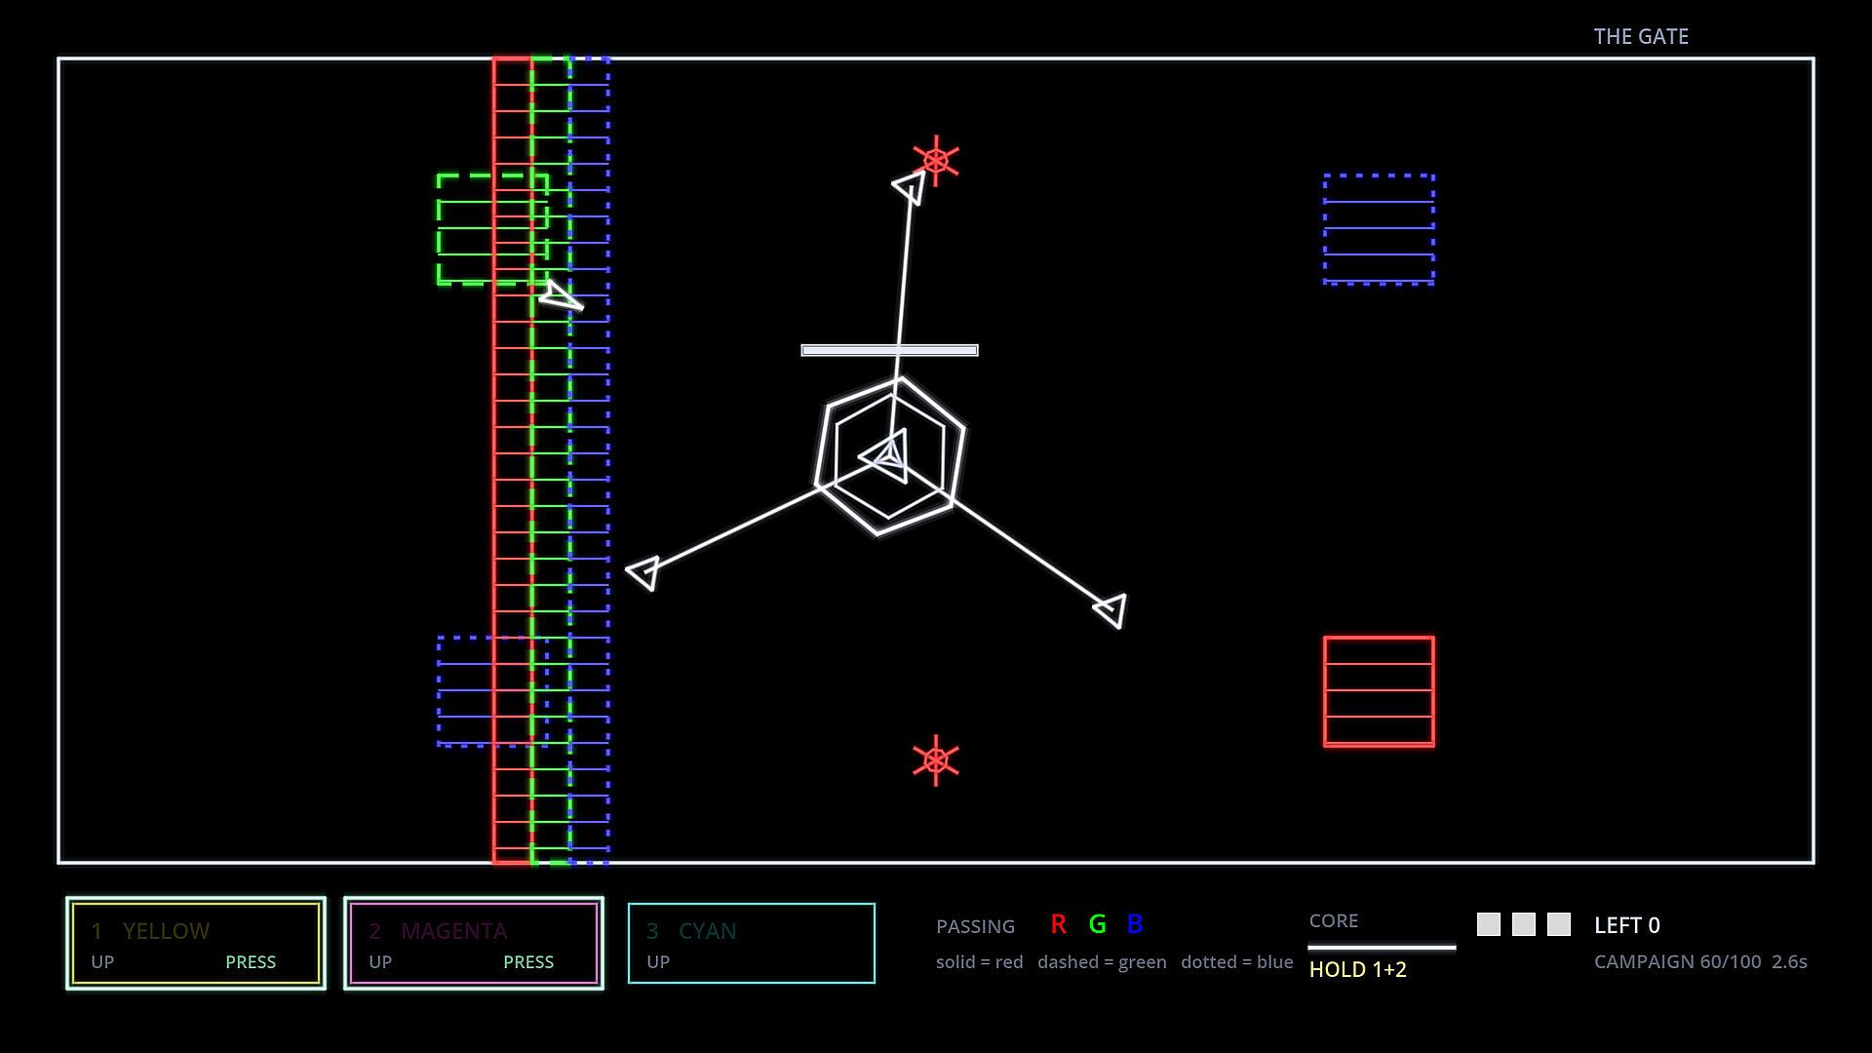The image size is (1872, 1053).
Task: Click the CORE progress bar
Action: [x=1382, y=947]
